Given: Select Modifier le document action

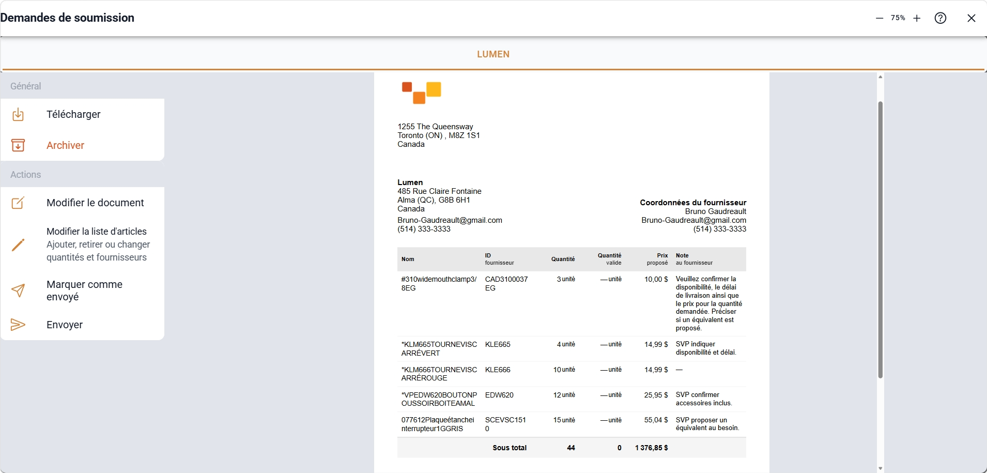Looking at the screenshot, I should click(x=95, y=203).
